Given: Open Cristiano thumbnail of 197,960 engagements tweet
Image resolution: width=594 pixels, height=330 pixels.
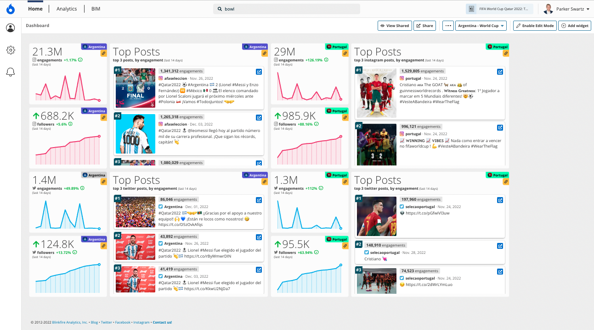Looking at the screenshot, I should [x=377, y=216].
